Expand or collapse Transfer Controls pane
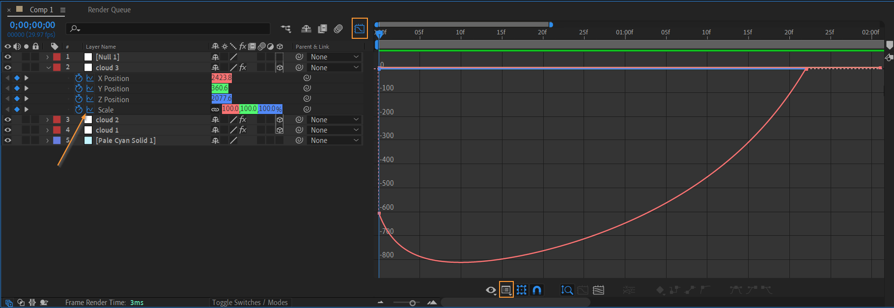 pos(21,303)
